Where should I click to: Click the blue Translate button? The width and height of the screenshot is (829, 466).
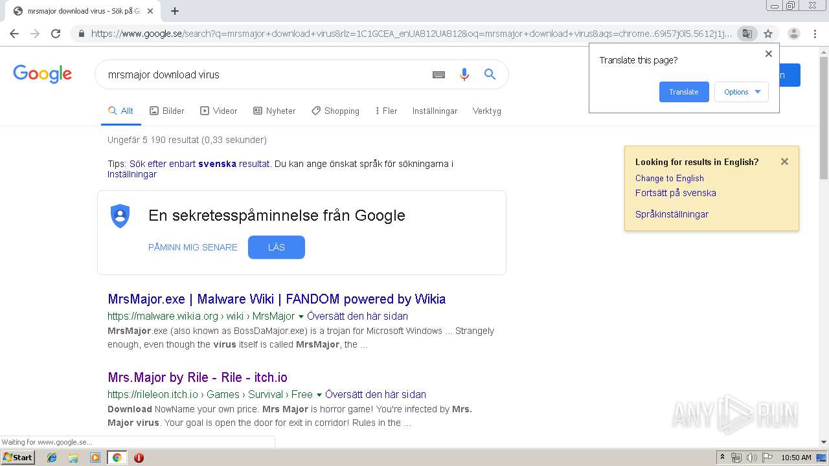coord(684,92)
